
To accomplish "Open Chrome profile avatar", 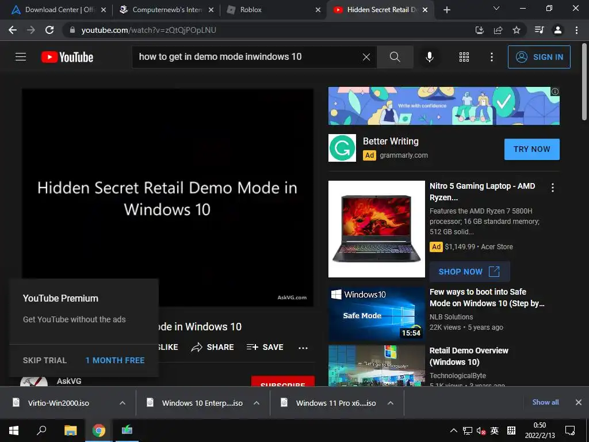I will [x=558, y=30].
